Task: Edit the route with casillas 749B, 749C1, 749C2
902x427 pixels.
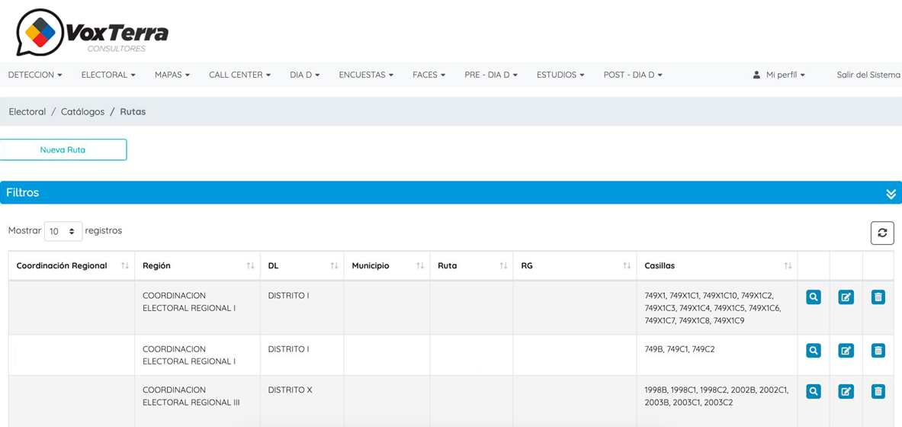Action: (x=846, y=351)
